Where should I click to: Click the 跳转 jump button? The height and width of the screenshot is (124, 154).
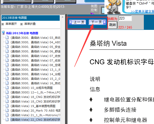[113, 25]
